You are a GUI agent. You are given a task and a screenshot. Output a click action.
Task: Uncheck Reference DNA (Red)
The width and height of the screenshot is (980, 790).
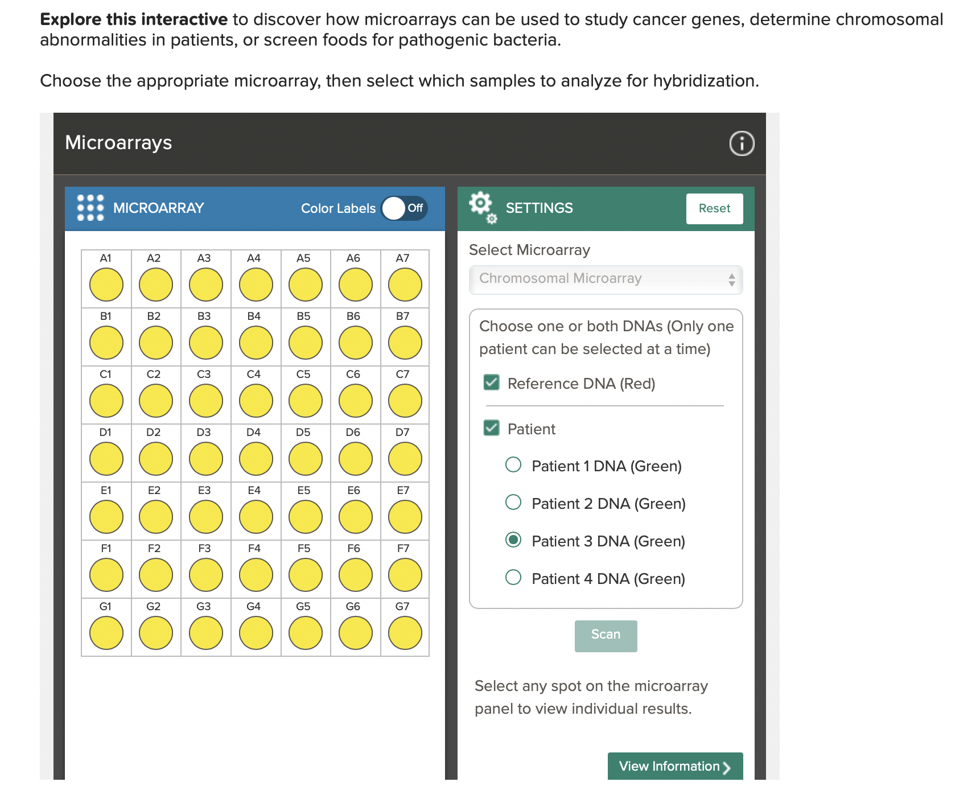pyautogui.click(x=491, y=384)
